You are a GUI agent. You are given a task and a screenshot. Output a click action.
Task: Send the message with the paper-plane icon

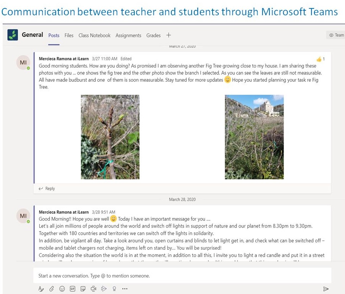click(326, 289)
